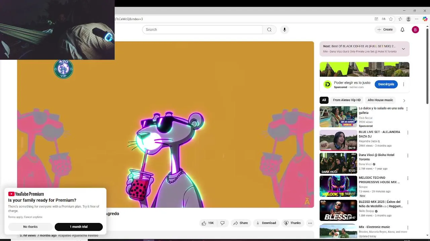Dislike the video

click(x=222, y=223)
